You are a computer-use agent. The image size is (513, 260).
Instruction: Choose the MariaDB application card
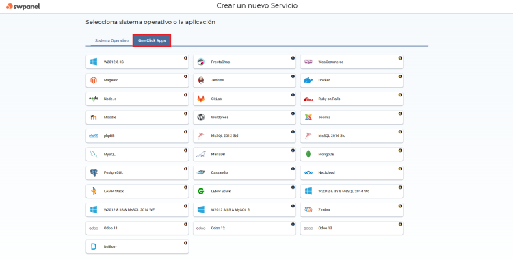tap(244, 154)
